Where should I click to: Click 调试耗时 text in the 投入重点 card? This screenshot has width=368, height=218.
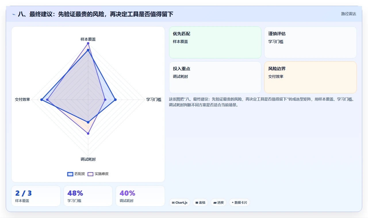(x=180, y=76)
